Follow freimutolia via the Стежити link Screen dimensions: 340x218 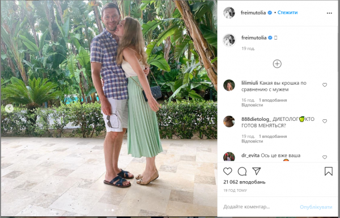287,12
